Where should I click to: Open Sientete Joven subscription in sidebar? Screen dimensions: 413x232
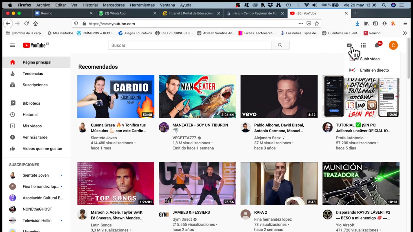pyautogui.click(x=36, y=175)
